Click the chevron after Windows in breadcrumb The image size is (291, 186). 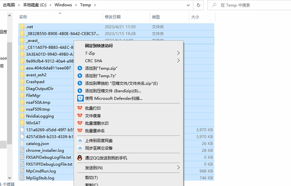pos(76,5)
